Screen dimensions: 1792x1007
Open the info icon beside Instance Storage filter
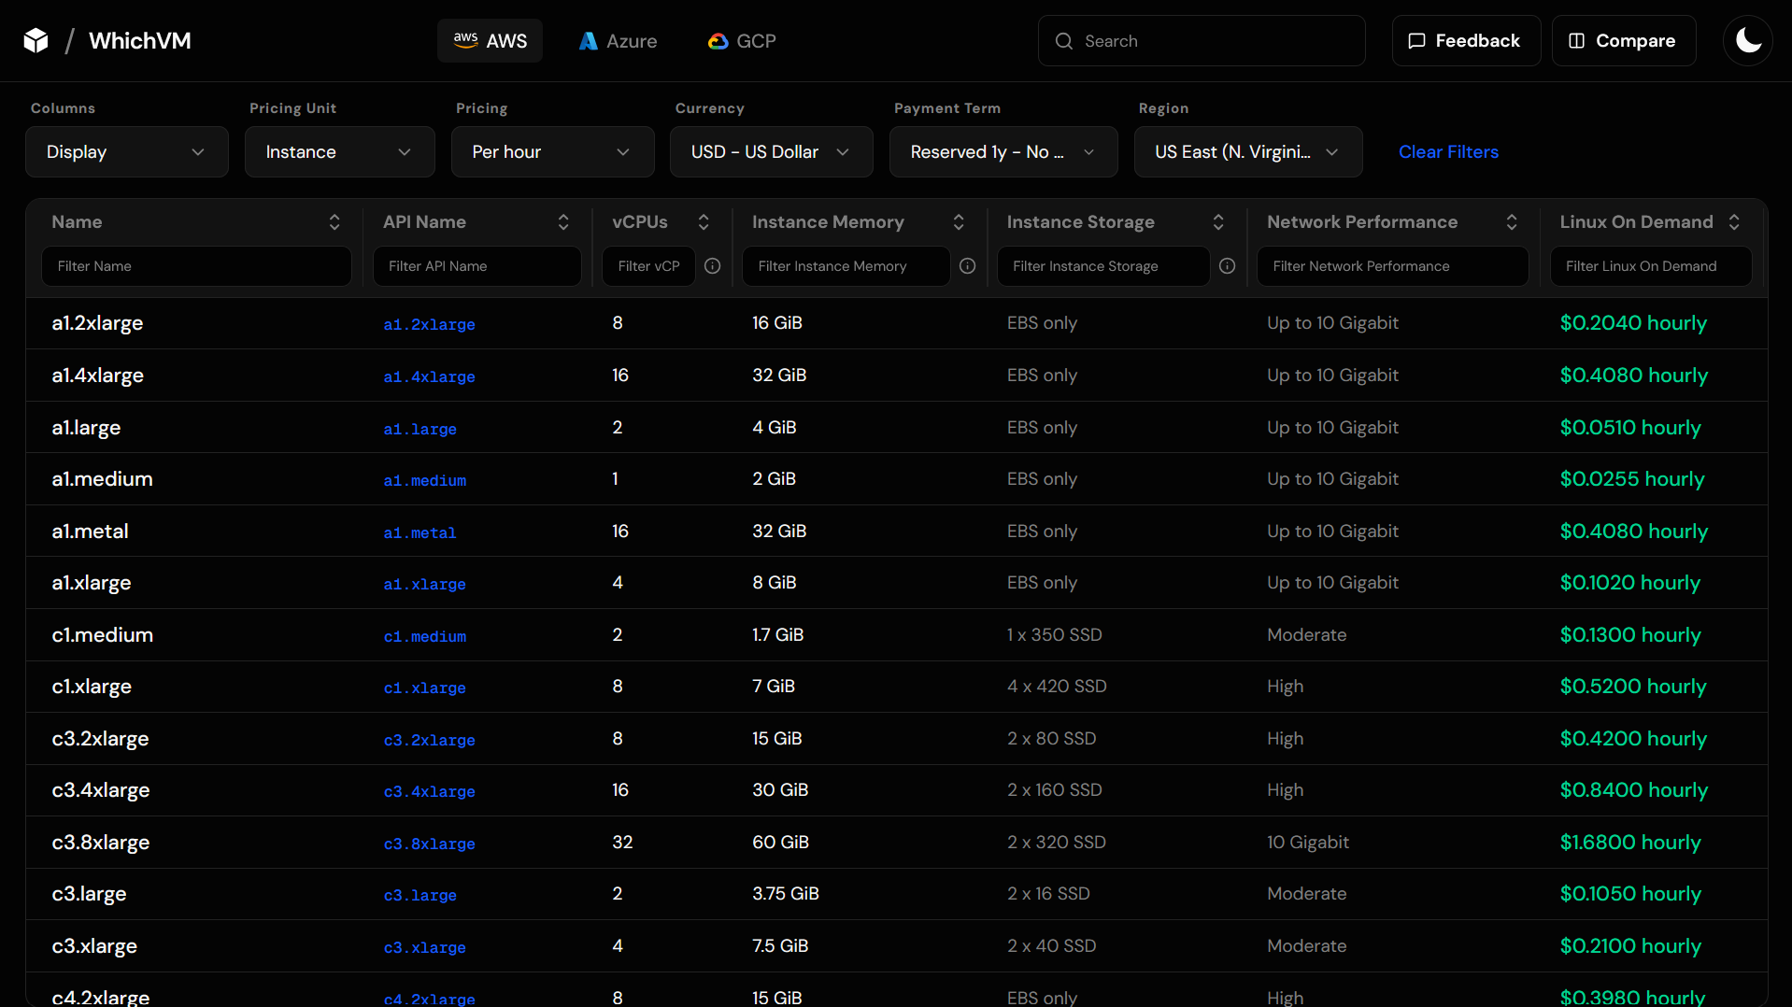pyautogui.click(x=1227, y=266)
